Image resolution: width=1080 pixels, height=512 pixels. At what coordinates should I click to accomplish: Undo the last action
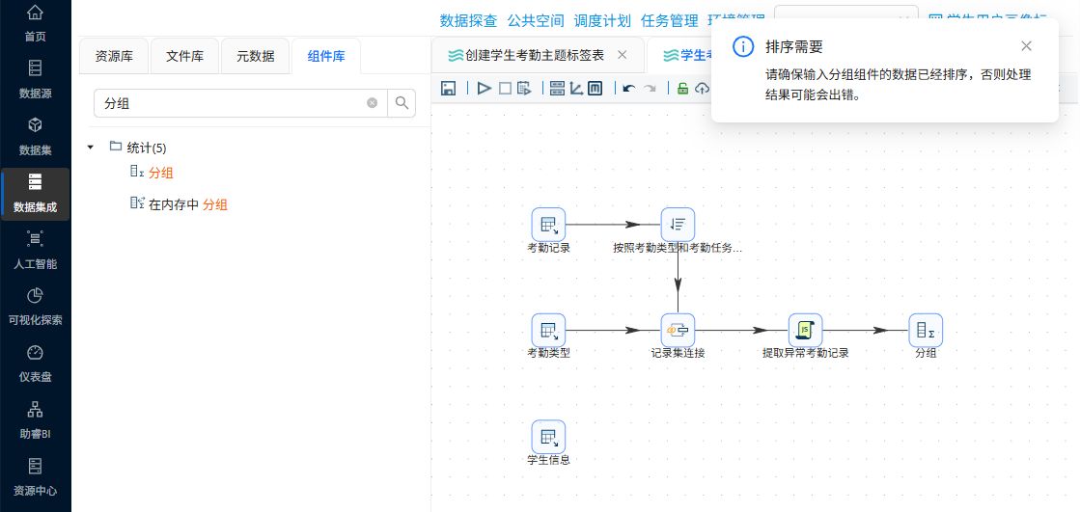coord(629,88)
